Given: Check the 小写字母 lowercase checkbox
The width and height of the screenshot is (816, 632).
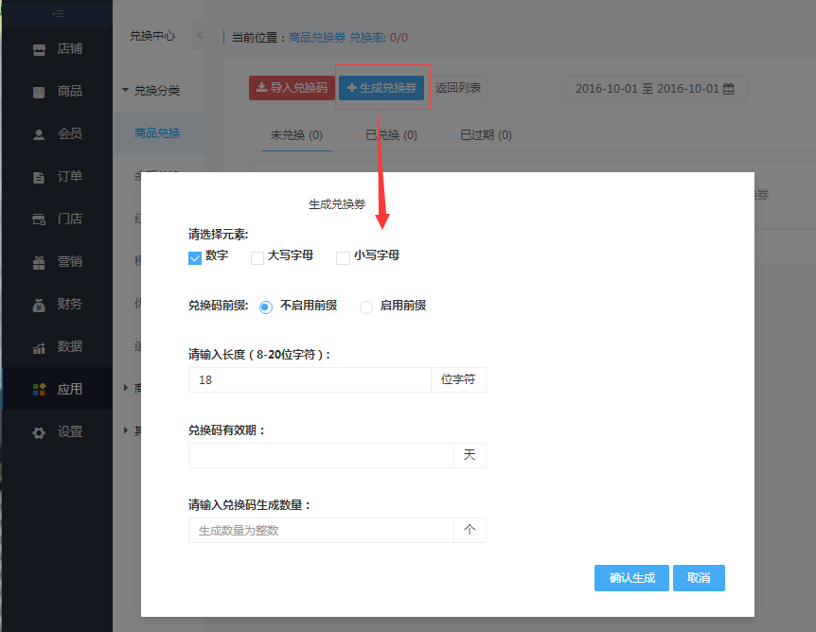Looking at the screenshot, I should click(343, 258).
